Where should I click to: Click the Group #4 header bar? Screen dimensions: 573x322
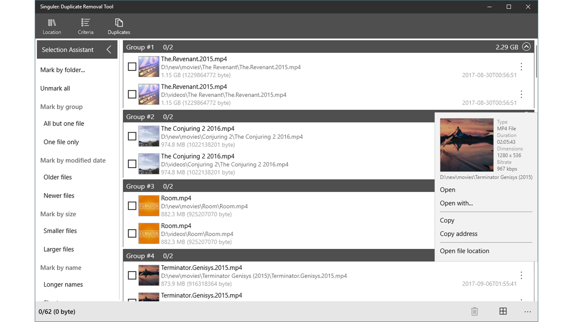pos(279,256)
